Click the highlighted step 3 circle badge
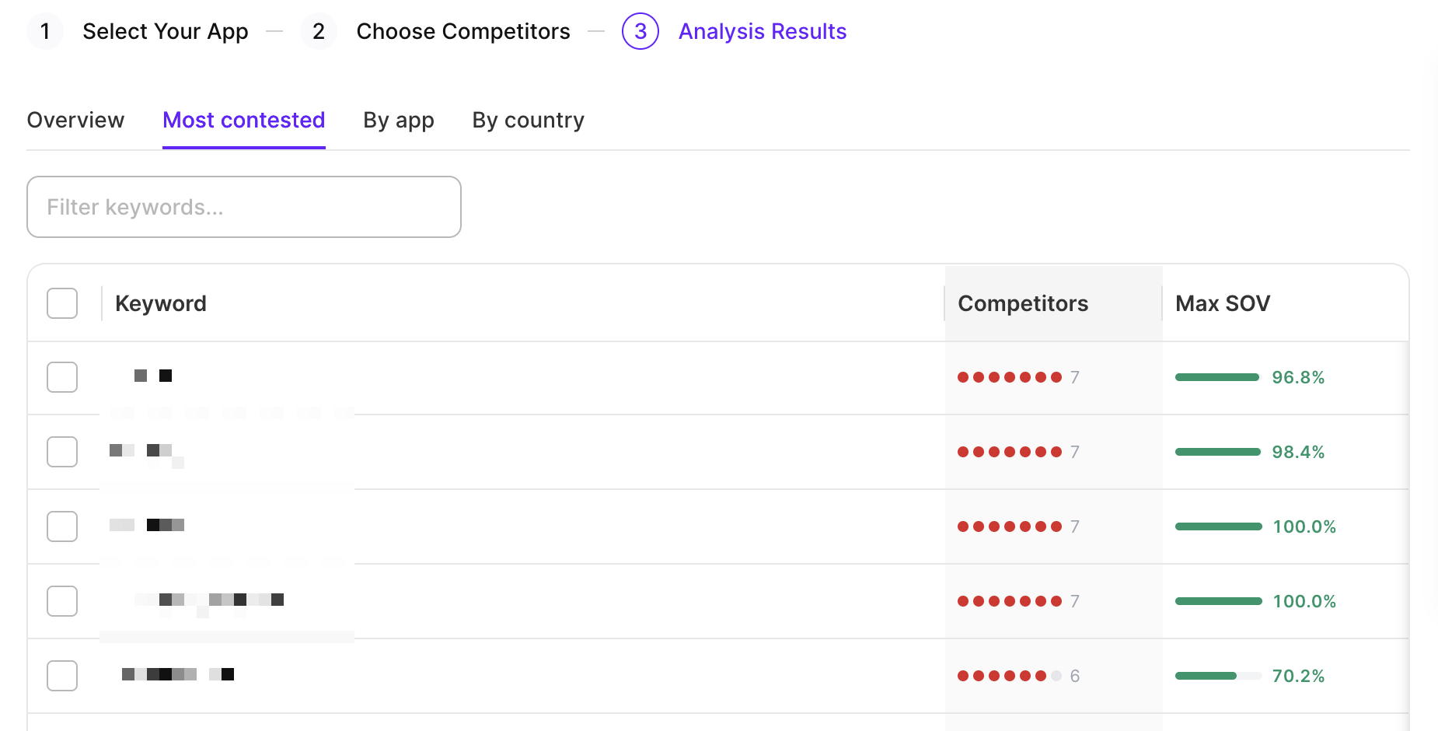This screenshot has height=731, width=1438. (x=640, y=32)
